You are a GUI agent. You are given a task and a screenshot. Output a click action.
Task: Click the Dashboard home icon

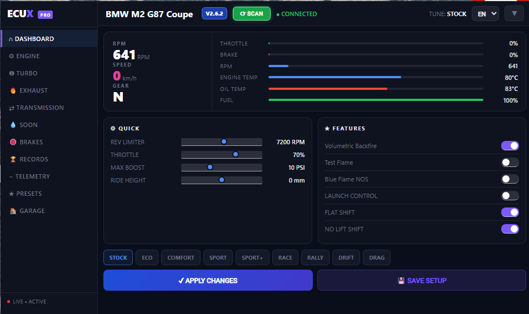[x=11, y=39]
